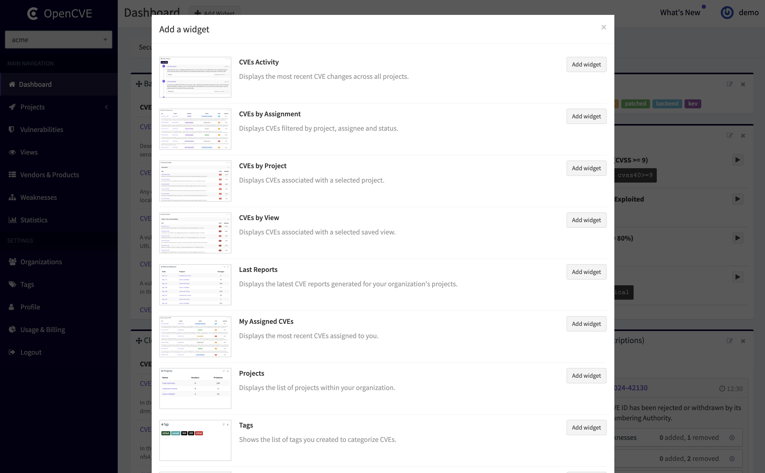Click the Vulnerabilities shield icon
Image resolution: width=765 pixels, height=473 pixels.
pyautogui.click(x=12, y=129)
